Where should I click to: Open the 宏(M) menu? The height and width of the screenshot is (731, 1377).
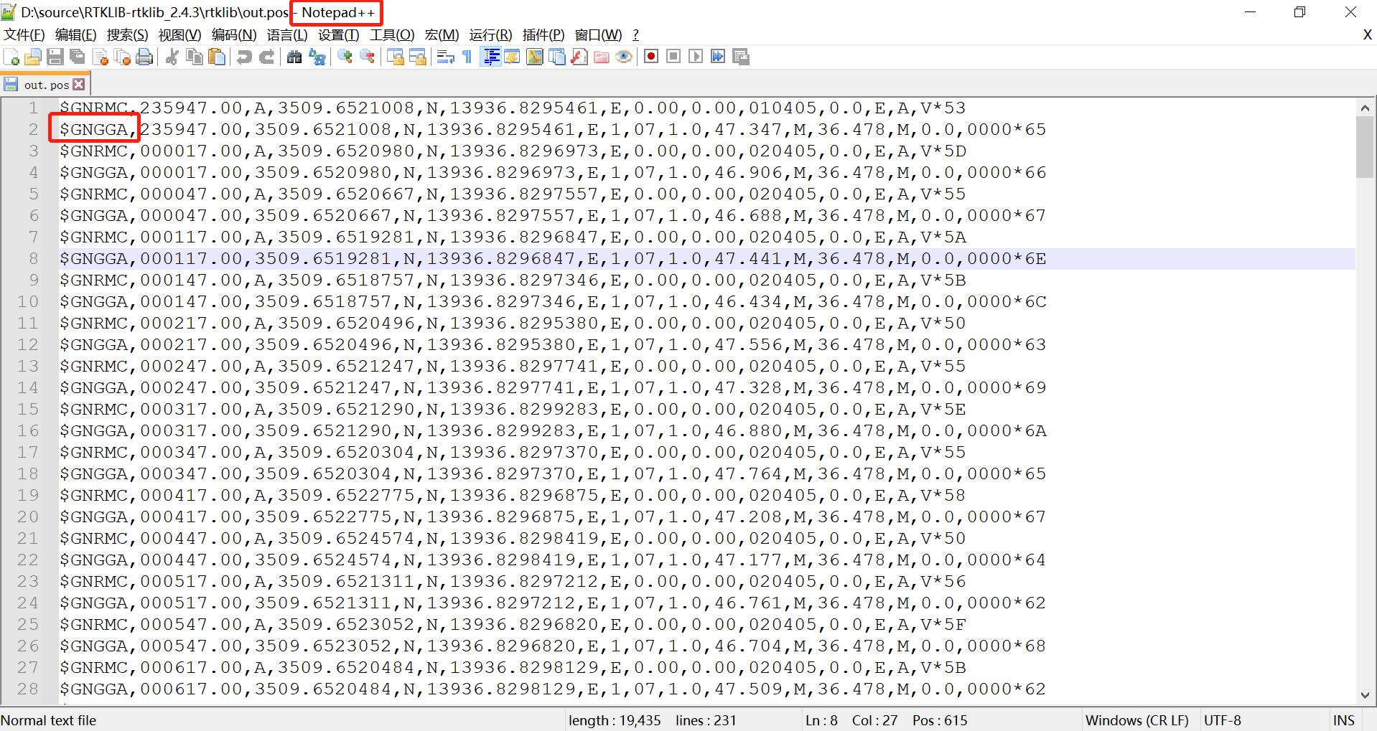(442, 35)
